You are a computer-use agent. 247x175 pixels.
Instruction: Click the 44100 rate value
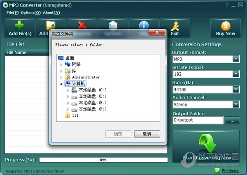click(180, 90)
